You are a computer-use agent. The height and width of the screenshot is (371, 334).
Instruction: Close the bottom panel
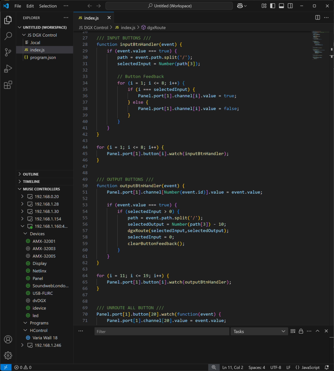tap(326, 331)
